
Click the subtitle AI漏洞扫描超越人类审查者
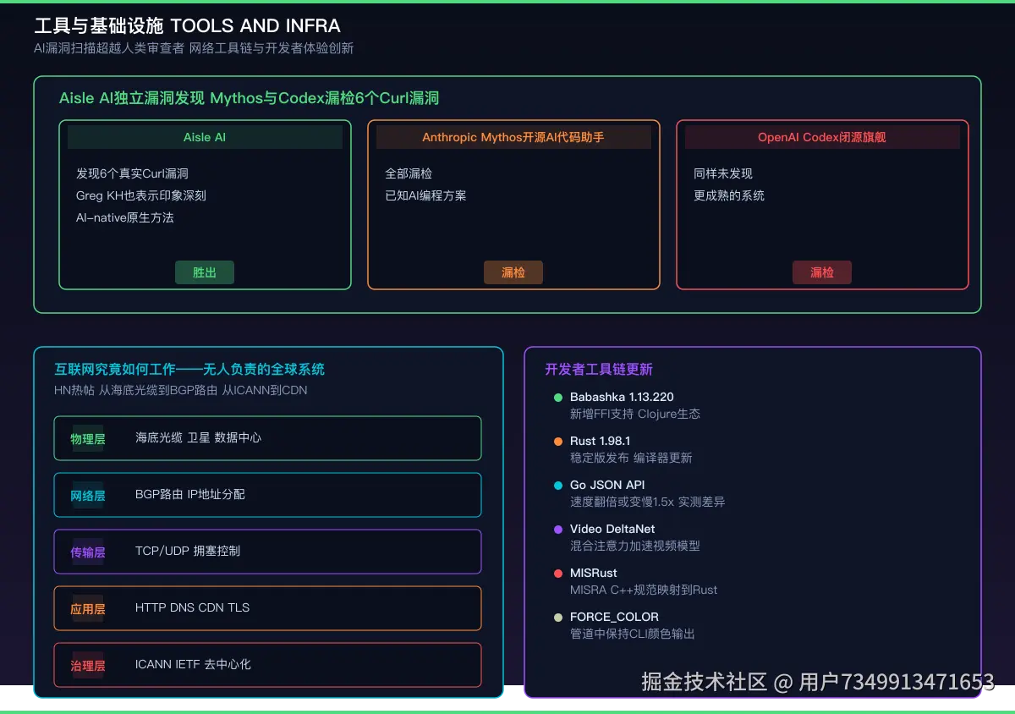[108, 48]
